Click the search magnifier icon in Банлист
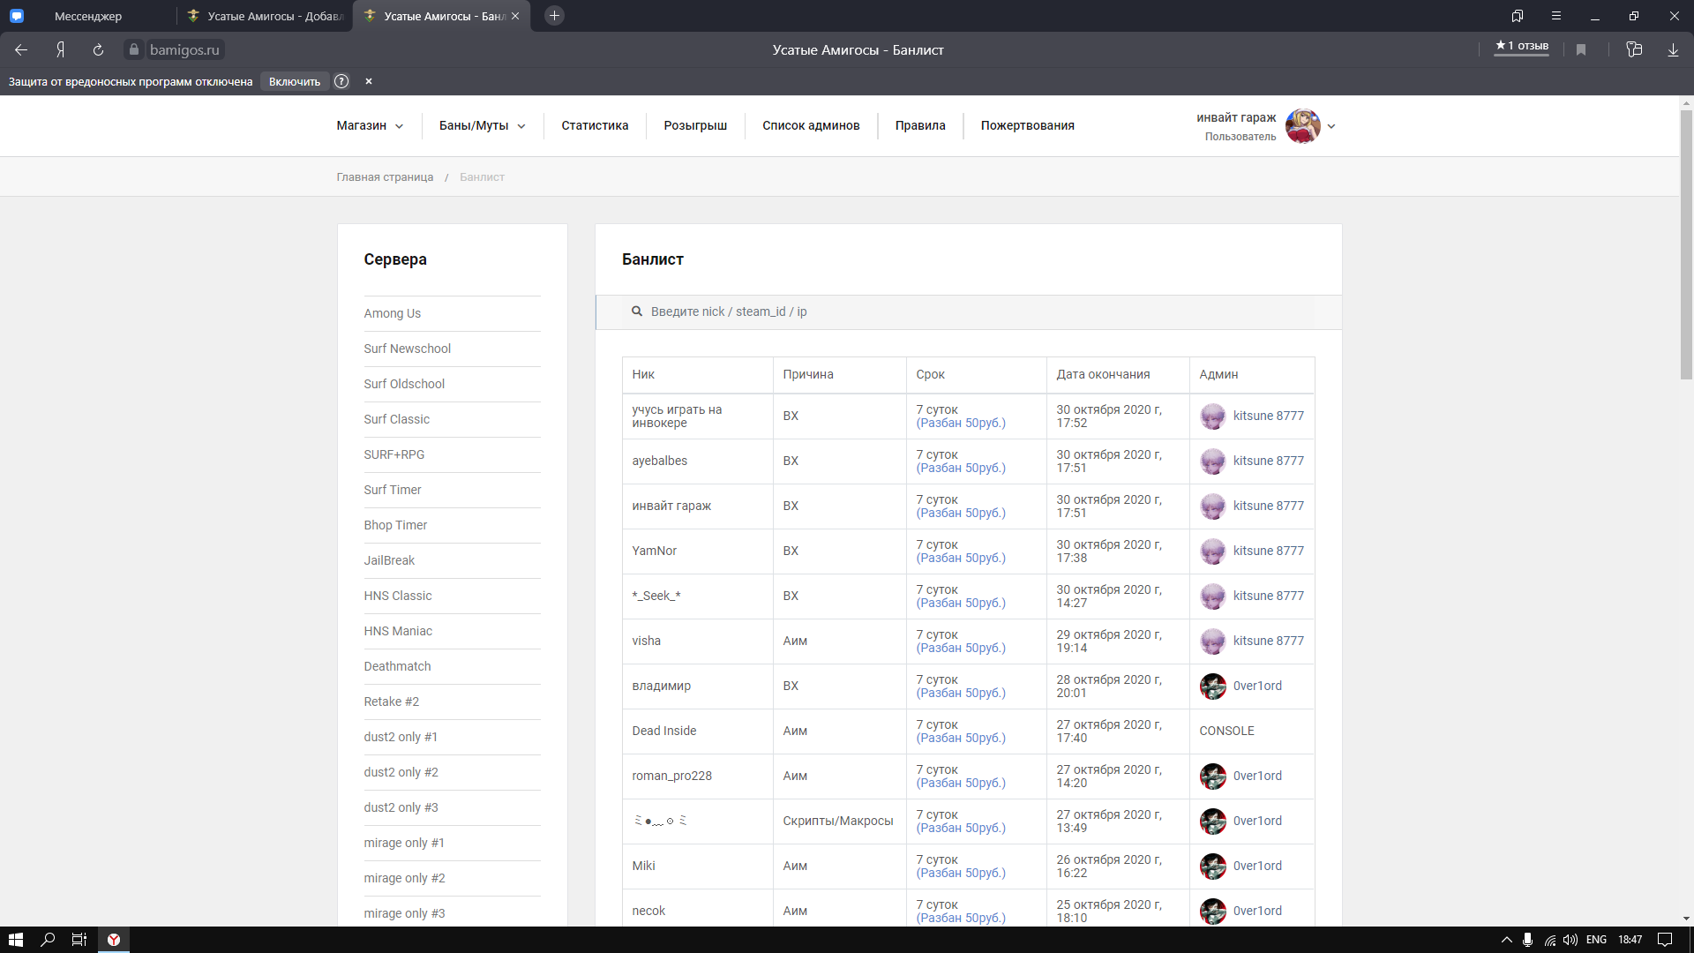This screenshot has height=953, width=1694. point(636,311)
